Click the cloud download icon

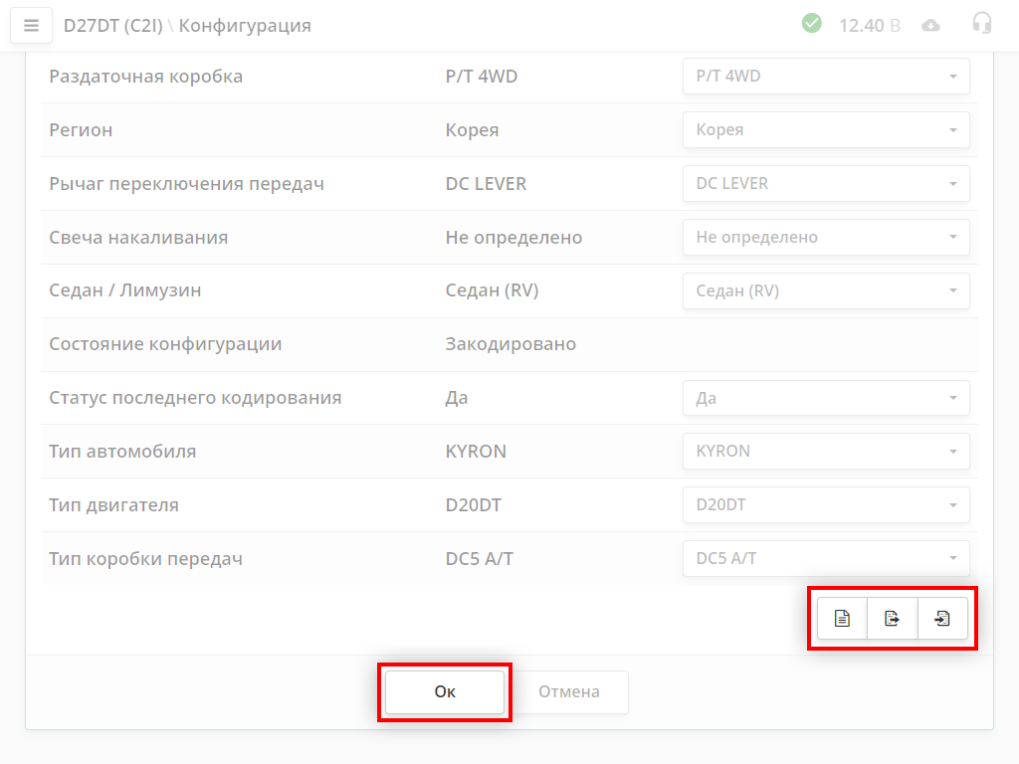931,26
